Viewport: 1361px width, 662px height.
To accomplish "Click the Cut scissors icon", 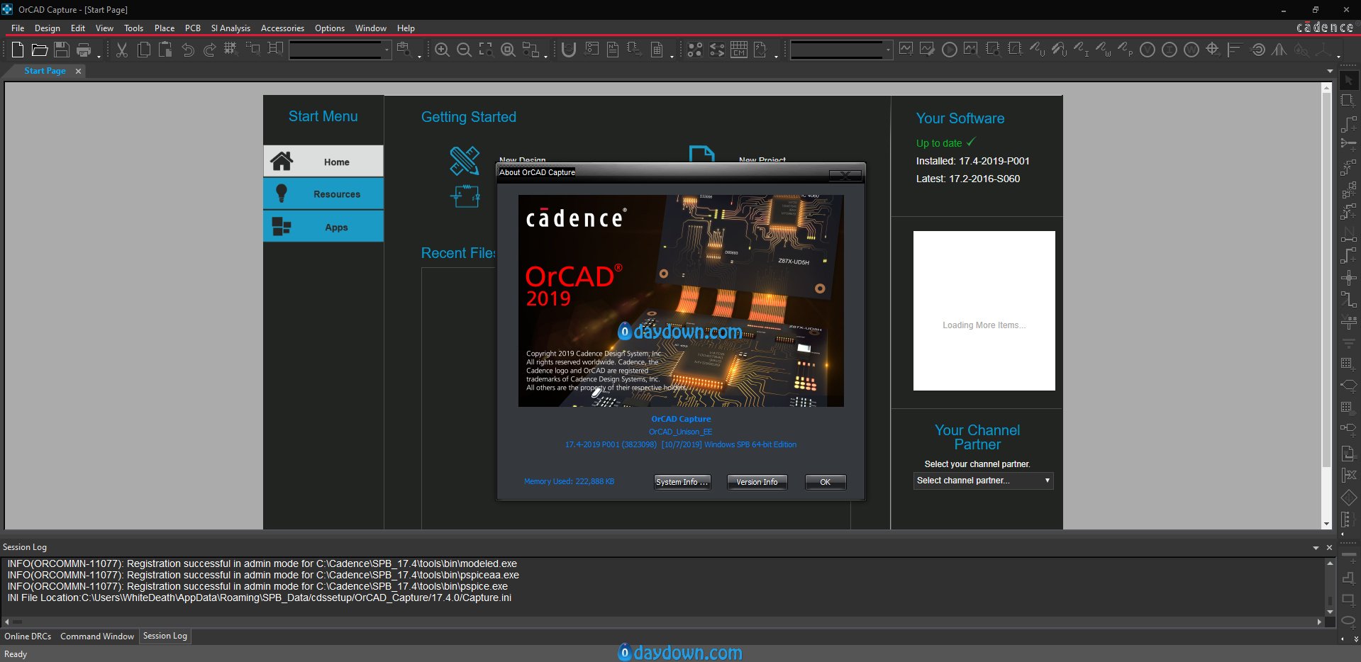I will click(x=122, y=50).
